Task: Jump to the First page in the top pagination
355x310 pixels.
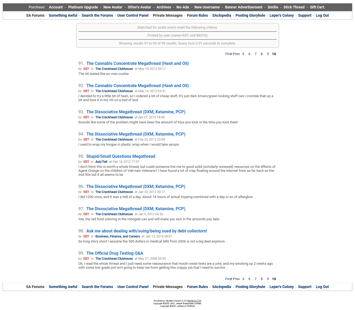Action: [x=229, y=54]
